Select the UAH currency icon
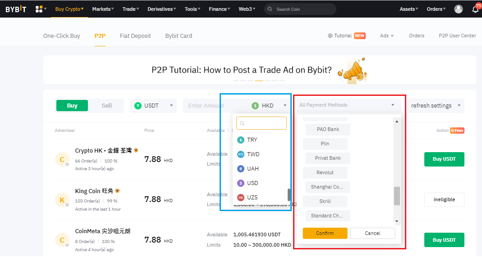The image size is (482, 257). (x=241, y=169)
